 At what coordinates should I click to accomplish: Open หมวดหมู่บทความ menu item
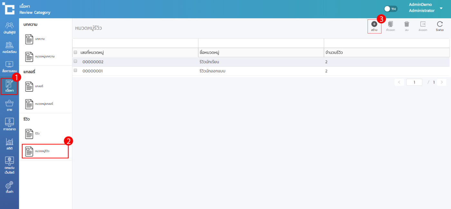click(x=44, y=57)
